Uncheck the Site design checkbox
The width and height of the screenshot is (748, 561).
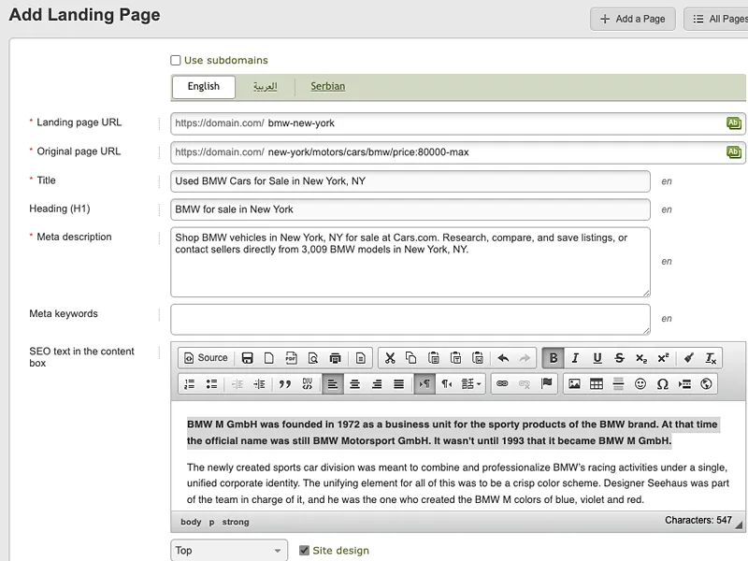tap(304, 550)
